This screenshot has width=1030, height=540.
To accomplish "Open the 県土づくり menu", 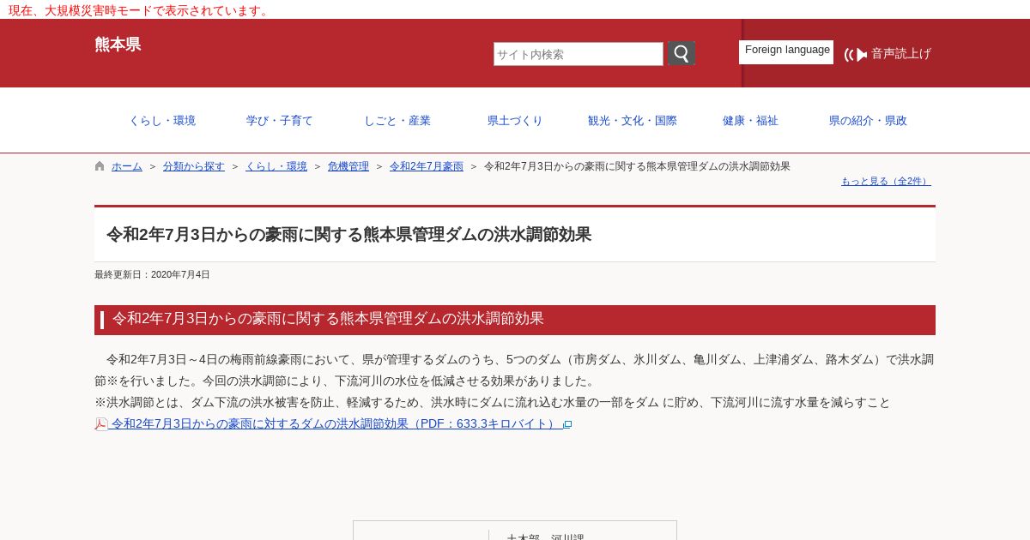I will (x=515, y=121).
